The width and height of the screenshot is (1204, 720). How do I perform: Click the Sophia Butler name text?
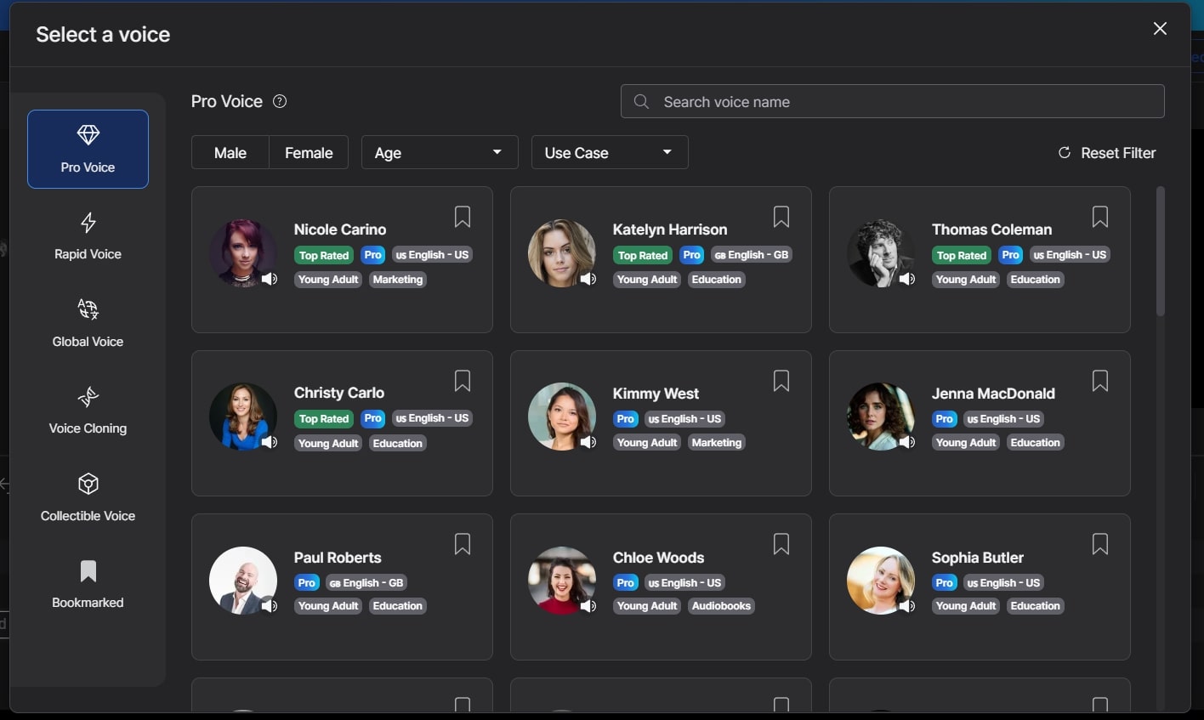click(x=978, y=558)
